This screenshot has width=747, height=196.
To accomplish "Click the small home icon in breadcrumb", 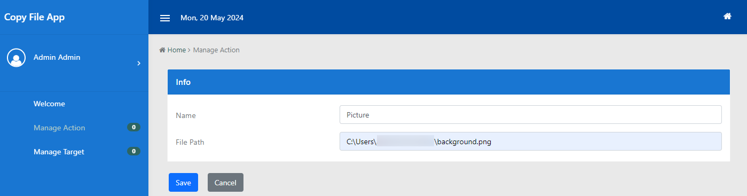I will 162,50.
